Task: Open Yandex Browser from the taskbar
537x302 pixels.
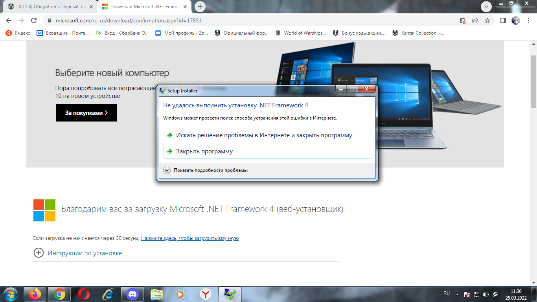Action: [206, 294]
